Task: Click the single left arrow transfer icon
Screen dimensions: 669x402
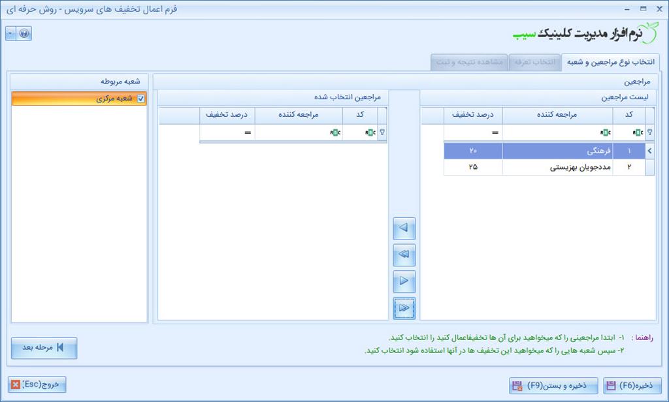Action: click(404, 228)
